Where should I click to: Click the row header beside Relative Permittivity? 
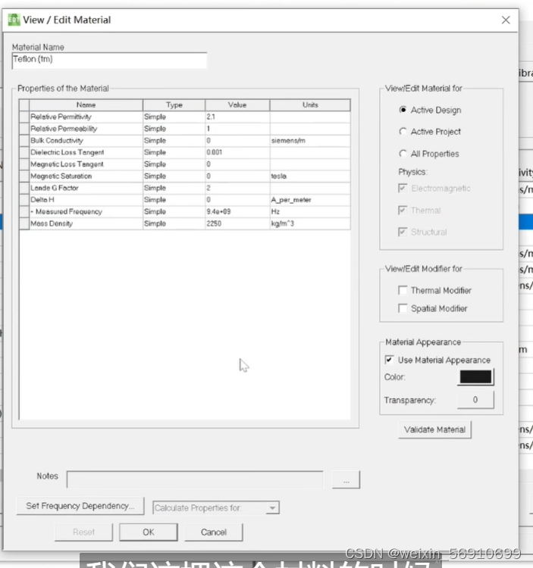tap(24, 117)
